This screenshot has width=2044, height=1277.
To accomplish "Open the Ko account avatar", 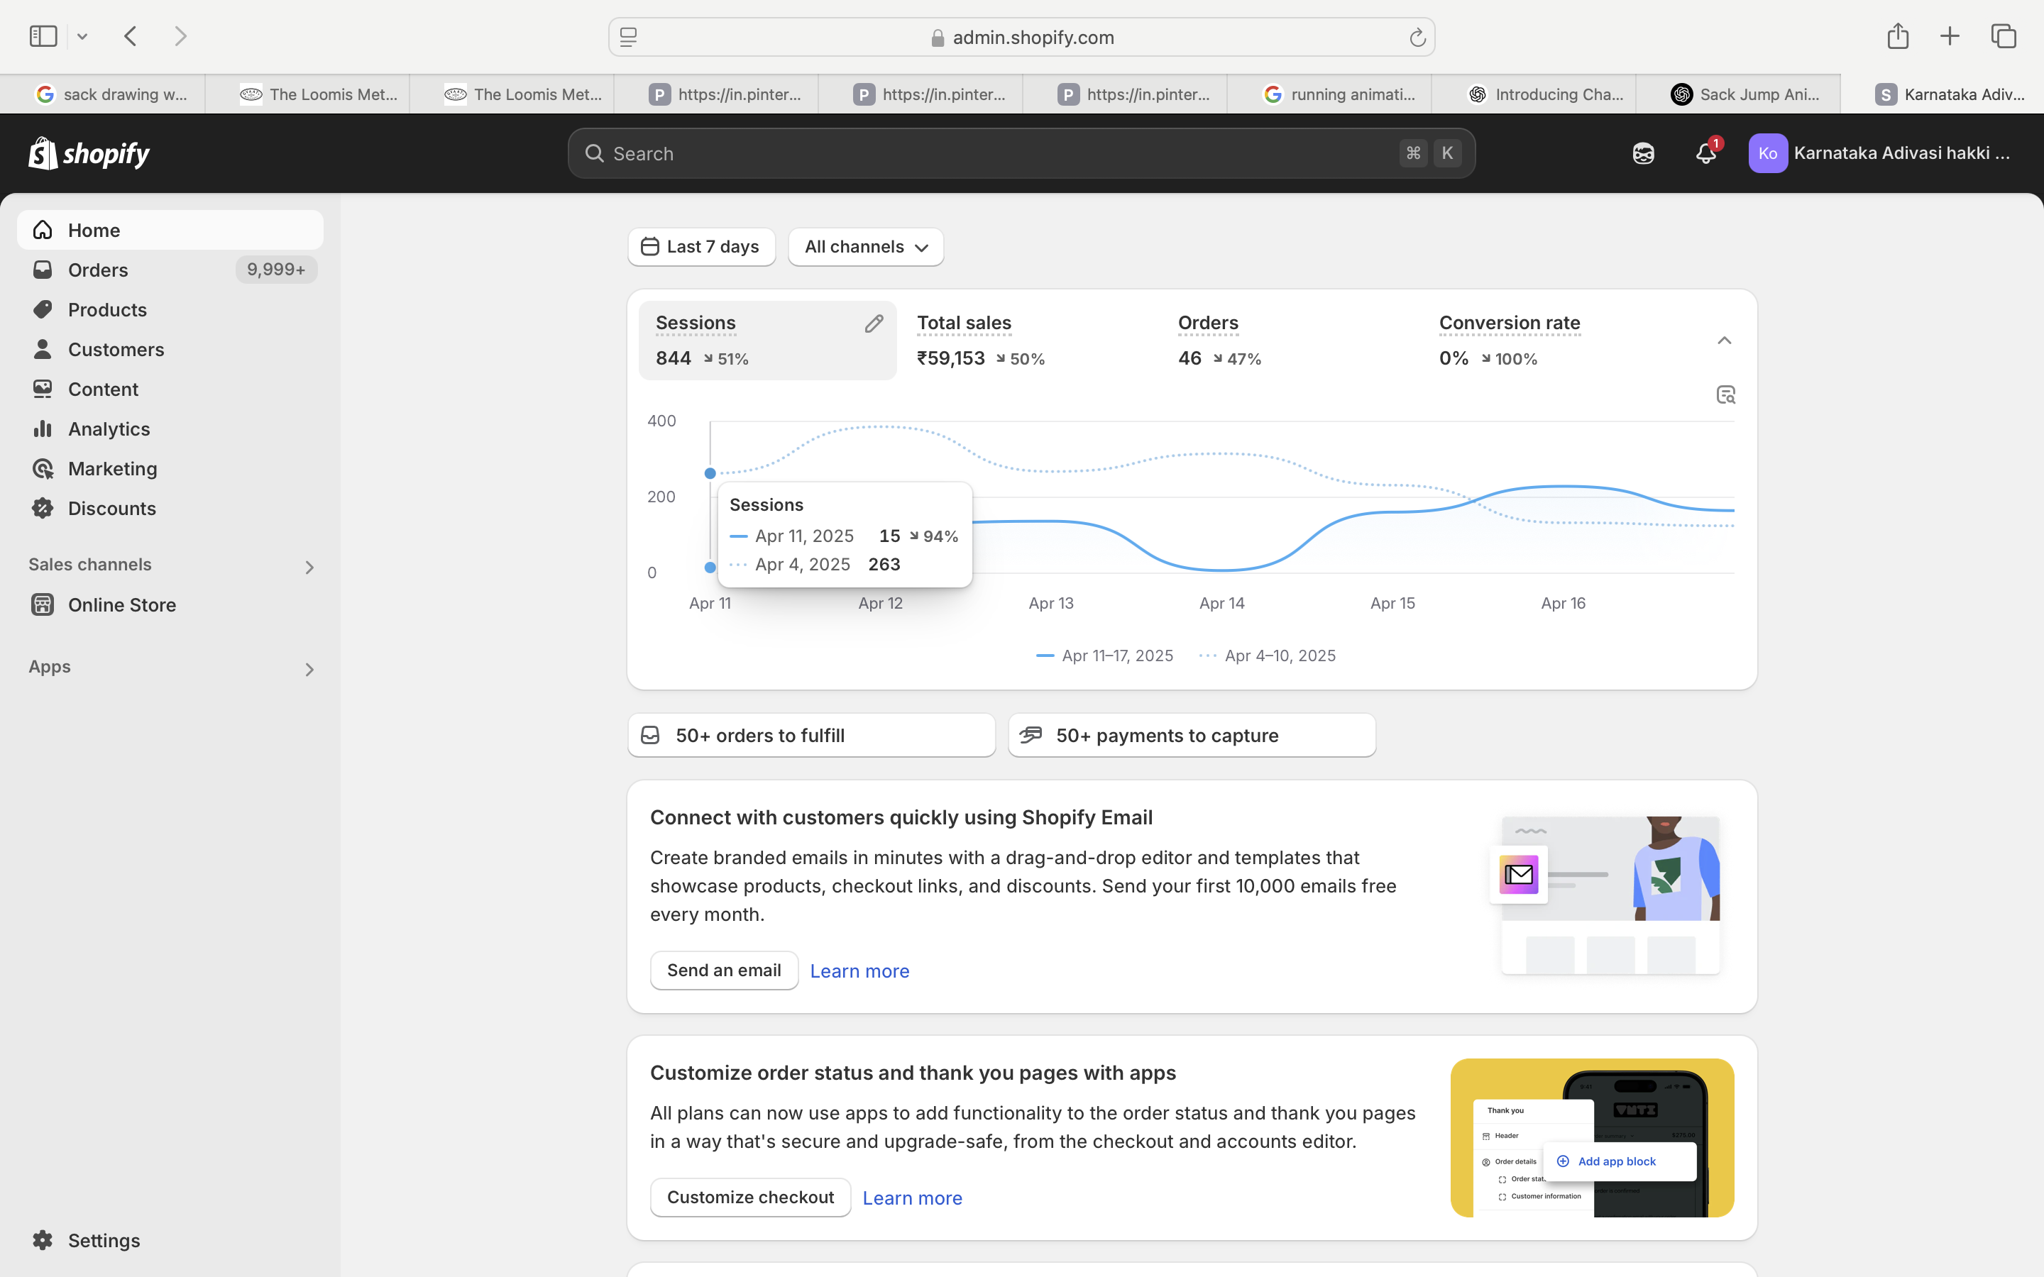I will coord(1769,153).
